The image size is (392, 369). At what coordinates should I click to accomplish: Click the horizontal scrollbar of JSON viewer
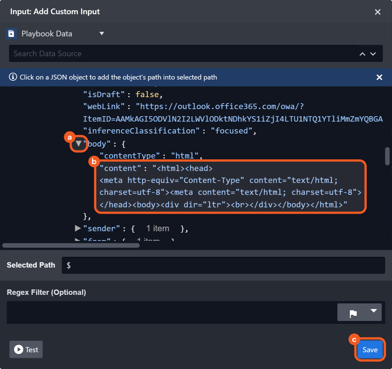pyautogui.click(x=71, y=245)
